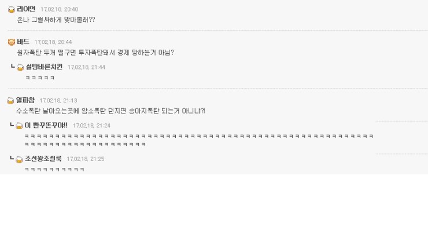Select the 설탕바른치킨 username
Image resolution: width=428 pixels, height=249 pixels.
pos(44,67)
